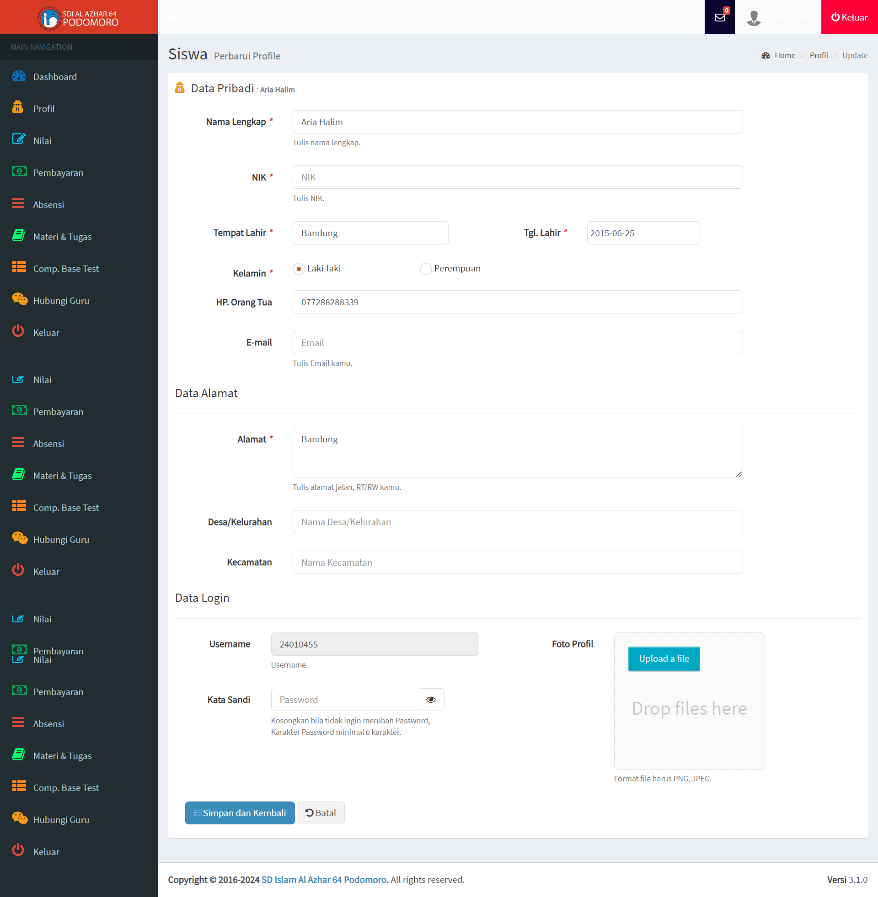This screenshot has height=897, width=878.
Task: Click first Materi & Tugas book icon
Action: (18, 235)
